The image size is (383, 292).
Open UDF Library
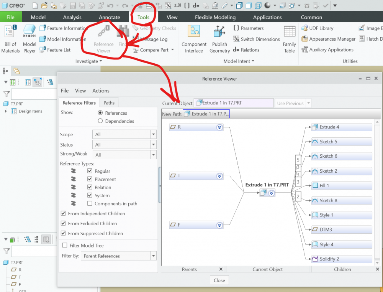[x=317, y=28]
